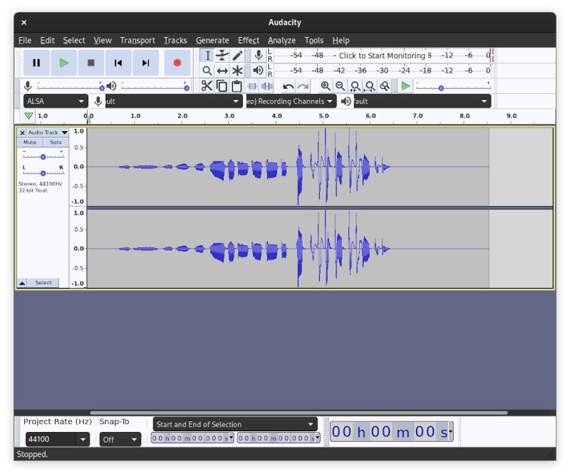
Task: Click the track's Select button
Action: point(43,282)
